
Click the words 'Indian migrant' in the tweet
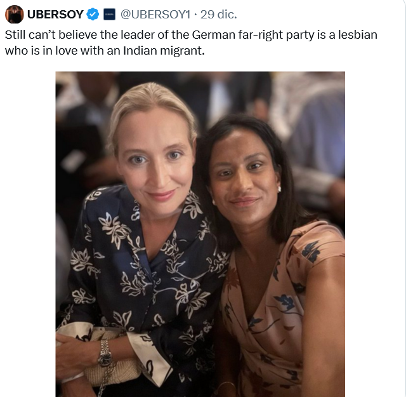pyautogui.click(x=164, y=51)
